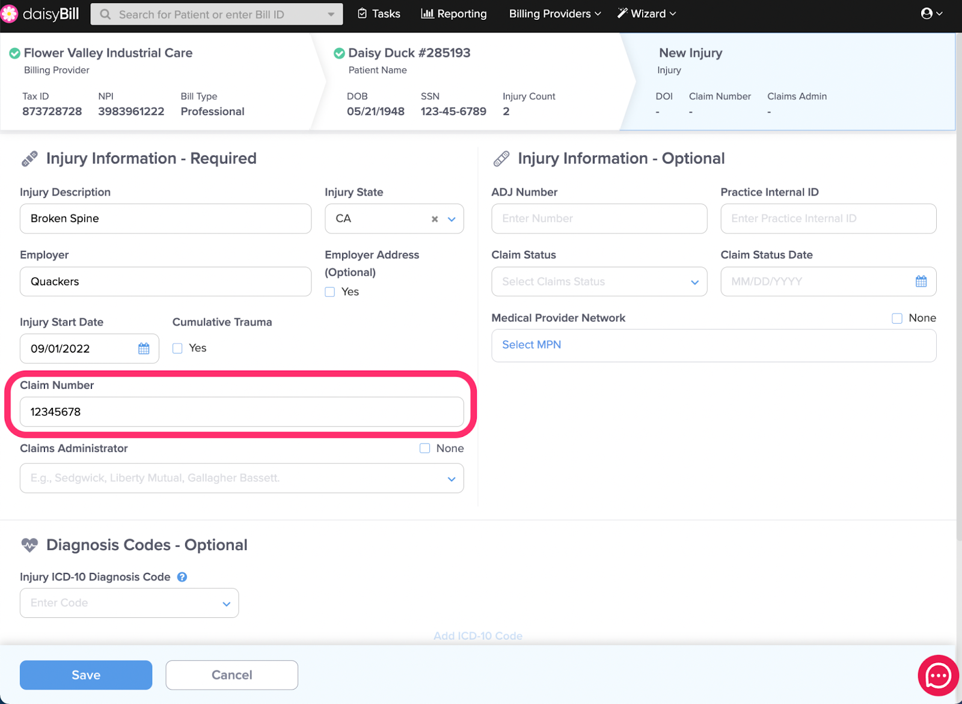This screenshot has height=704, width=962.
Task: Click the ICD-10 Diagnosis Code help icon
Action: point(182,577)
